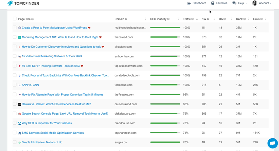This screenshot has height=151, width=279.
Task: Click SEO Viability bar for surges.co
Action: 165,142
